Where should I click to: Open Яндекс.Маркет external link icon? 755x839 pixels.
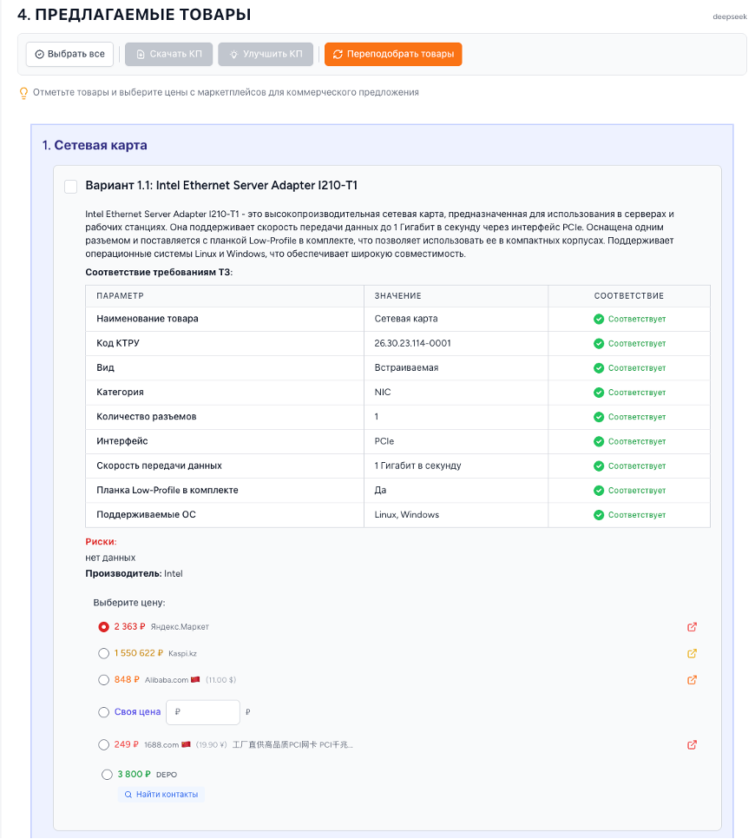(x=692, y=627)
